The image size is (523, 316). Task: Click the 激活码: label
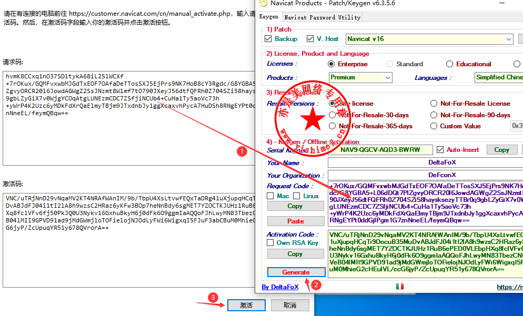(13, 184)
